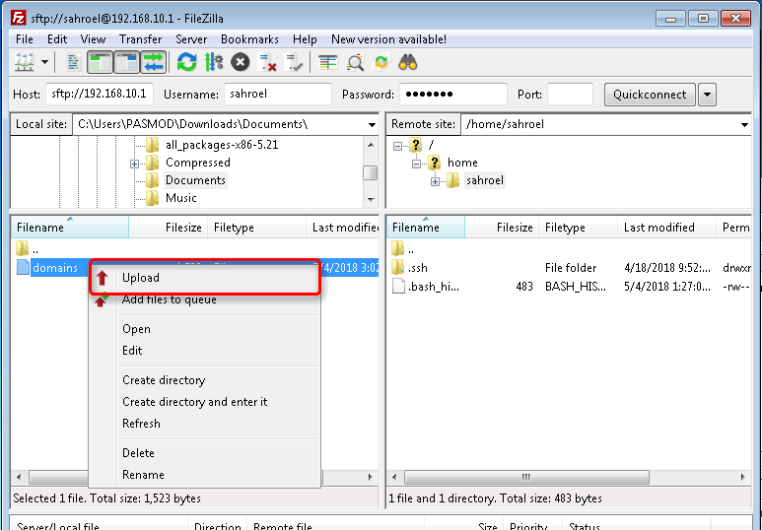Sort remote list by Filename column
The width and height of the screenshot is (762, 530).
(x=426, y=228)
